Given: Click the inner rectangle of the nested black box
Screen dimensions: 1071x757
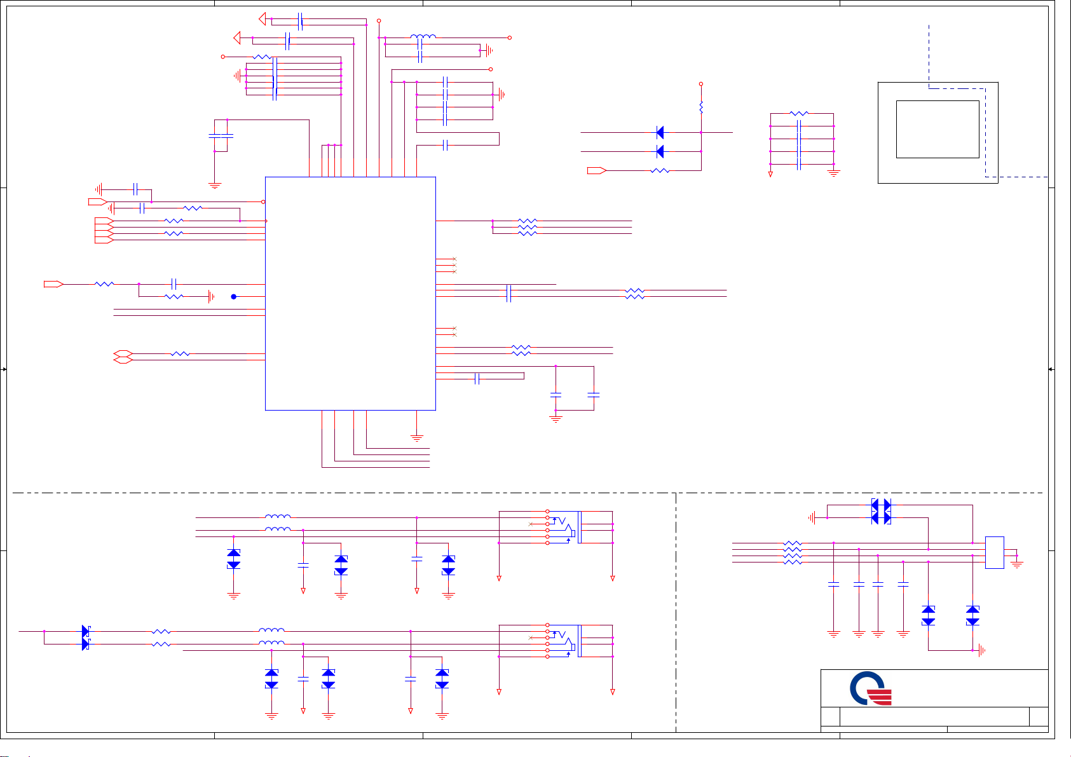Looking at the screenshot, I should tap(937, 129).
